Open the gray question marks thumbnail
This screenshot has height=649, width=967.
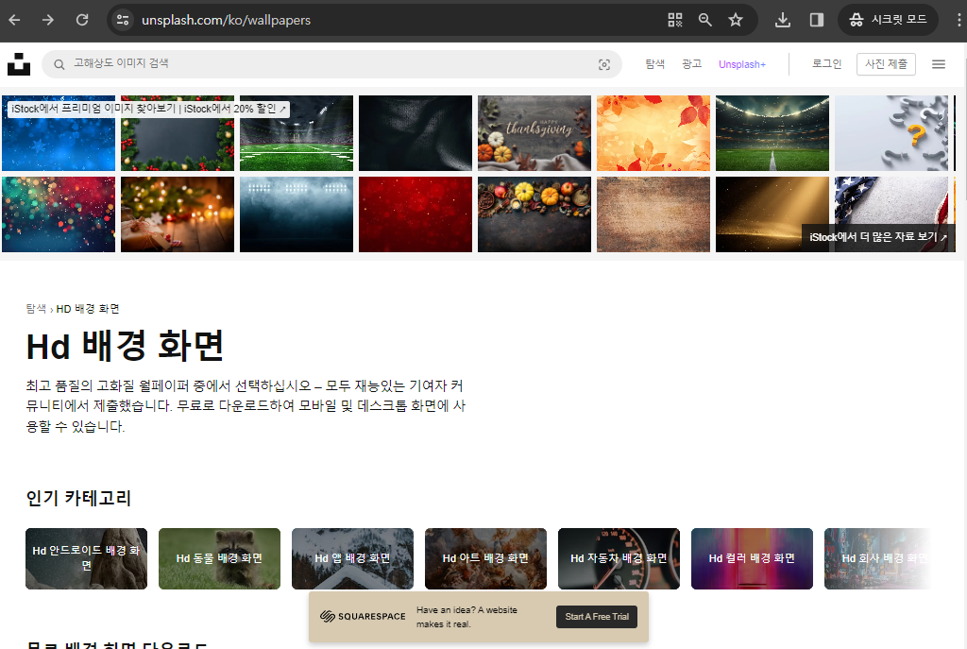coord(891,133)
